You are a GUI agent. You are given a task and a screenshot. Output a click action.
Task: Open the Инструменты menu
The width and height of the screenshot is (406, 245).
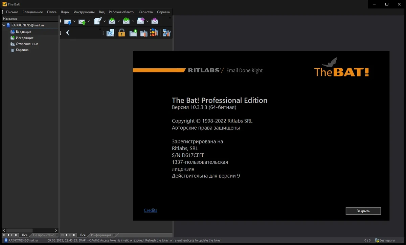coord(84,12)
